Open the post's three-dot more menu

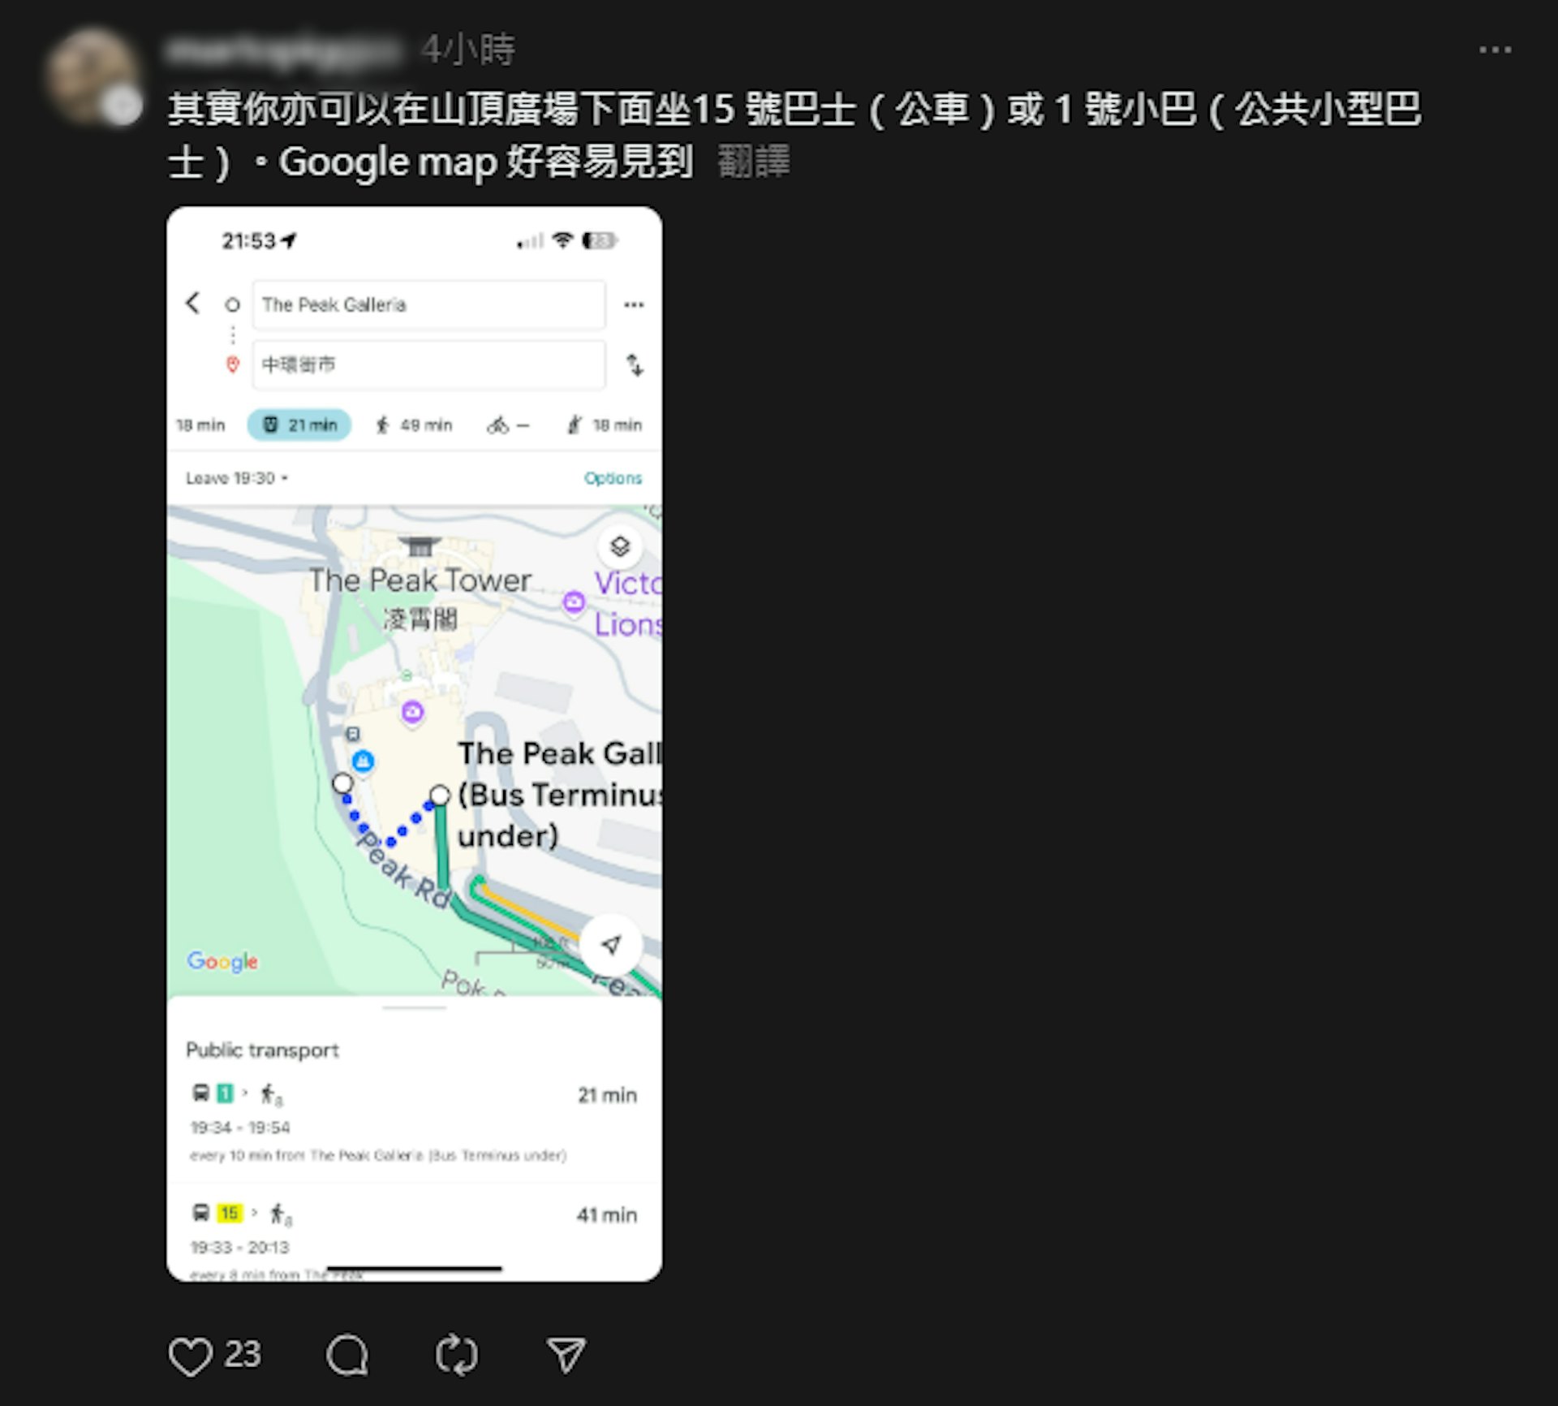click(x=1495, y=50)
